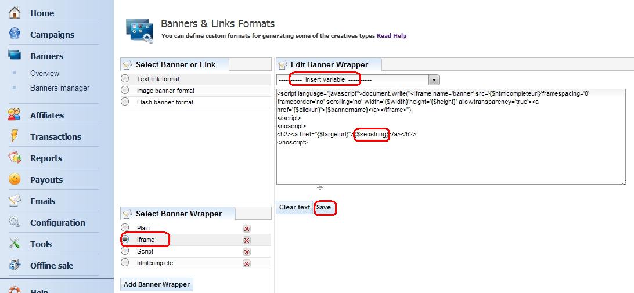This screenshot has width=634, height=293.
Task: Save the banner wrapper
Action: (x=323, y=208)
